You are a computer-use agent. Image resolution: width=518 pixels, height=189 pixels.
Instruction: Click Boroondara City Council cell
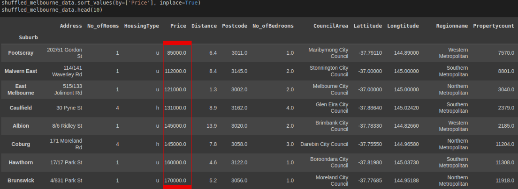329,162
